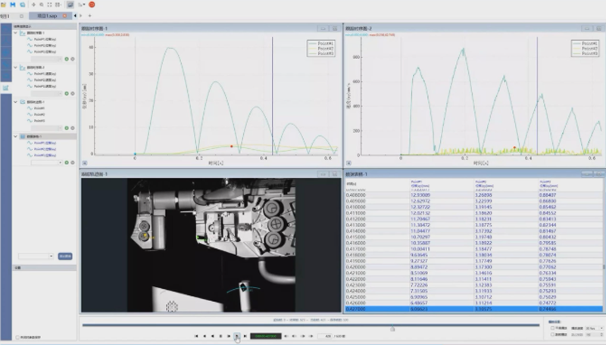The height and width of the screenshot is (345, 606).
Task: Open the combo box under data table group
Action: (46, 163)
